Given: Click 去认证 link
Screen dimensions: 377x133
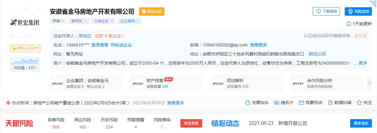Looking at the screenshot, I should tap(361, 36).
